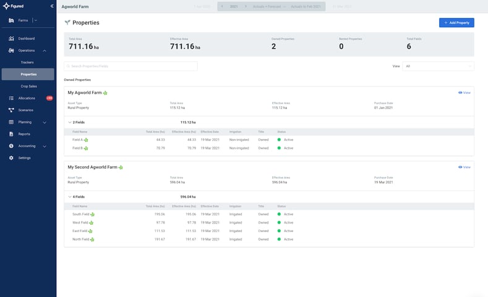Click the 2021 year label
The image size is (488, 297).
[234, 7]
